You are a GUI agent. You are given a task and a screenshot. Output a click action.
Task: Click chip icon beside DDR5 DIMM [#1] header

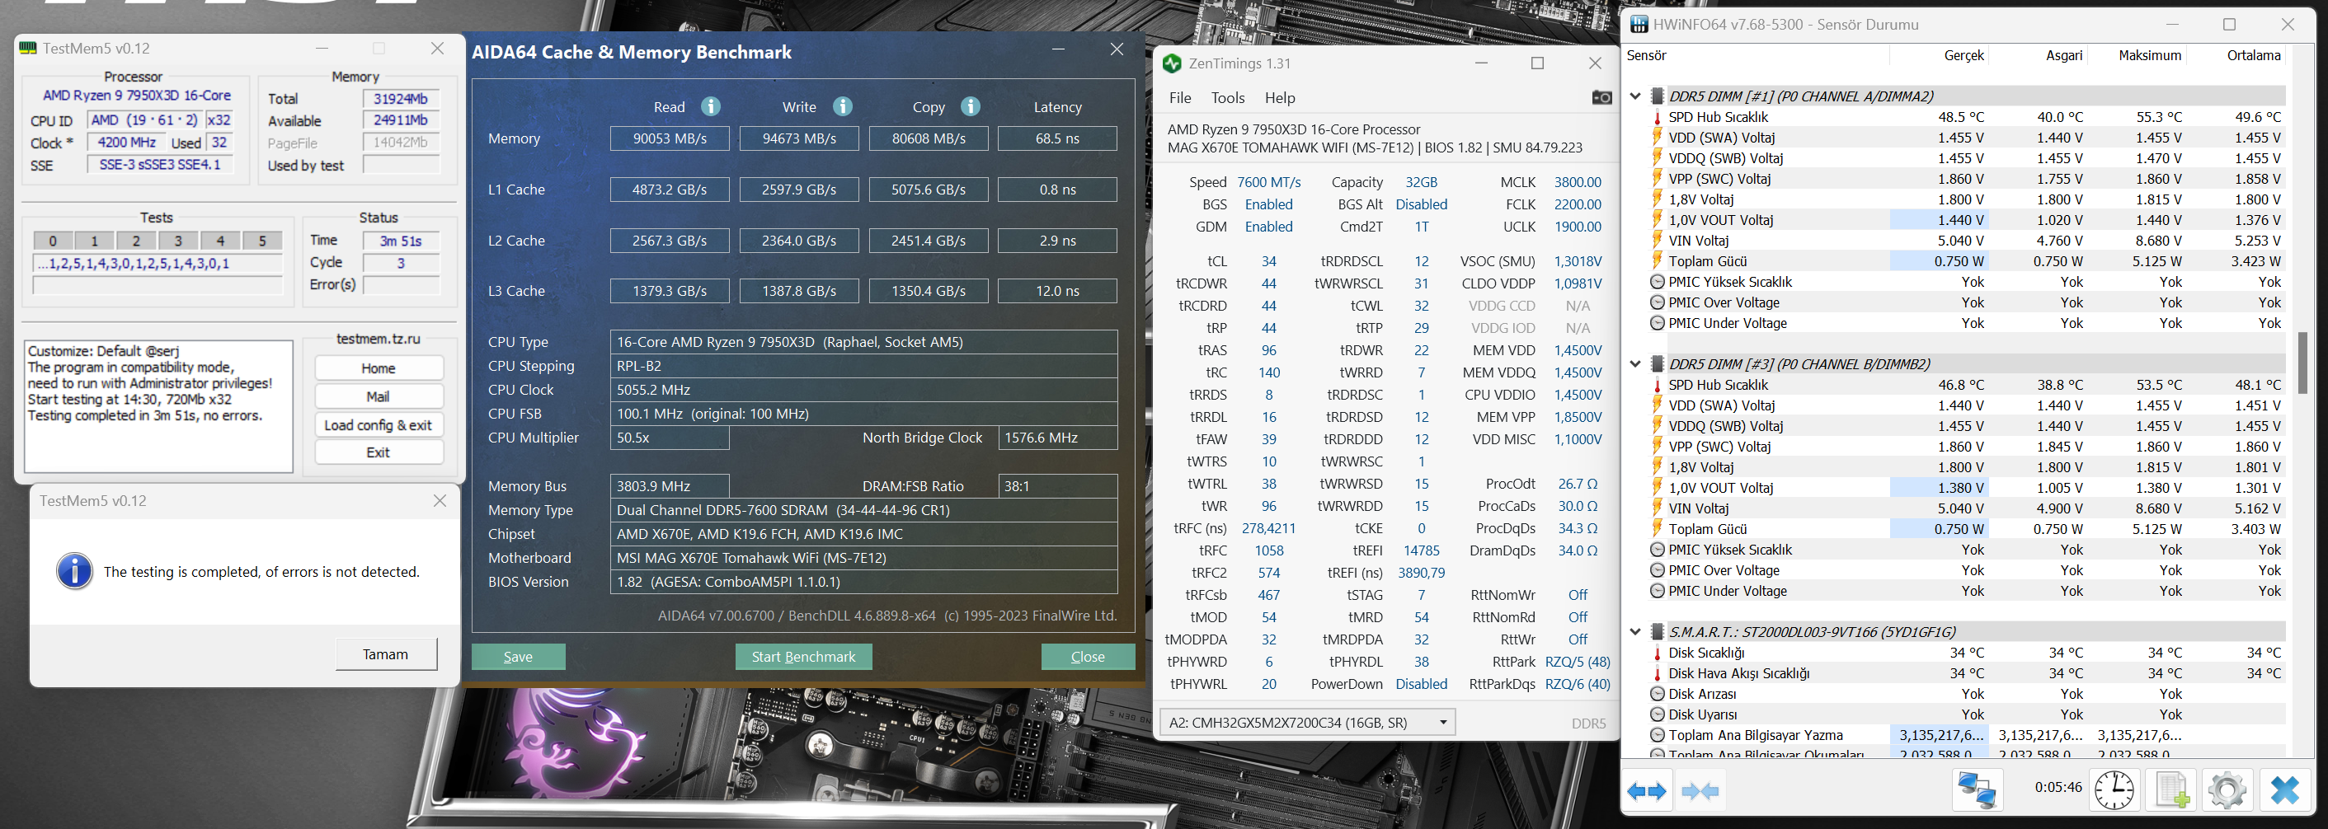tap(1658, 96)
